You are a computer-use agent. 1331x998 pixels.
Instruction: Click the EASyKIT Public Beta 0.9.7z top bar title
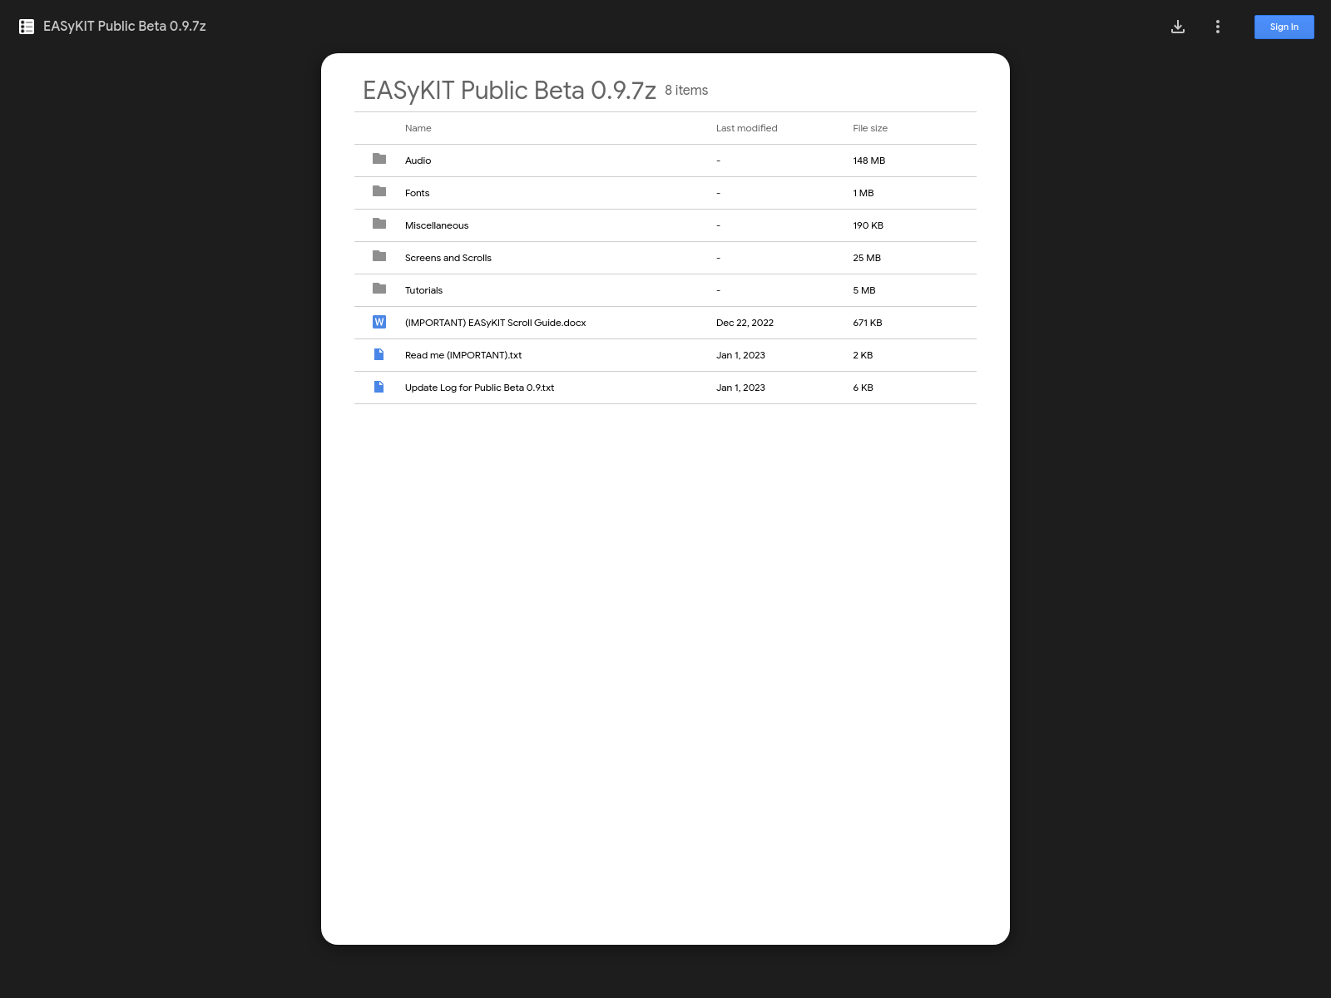(x=125, y=27)
